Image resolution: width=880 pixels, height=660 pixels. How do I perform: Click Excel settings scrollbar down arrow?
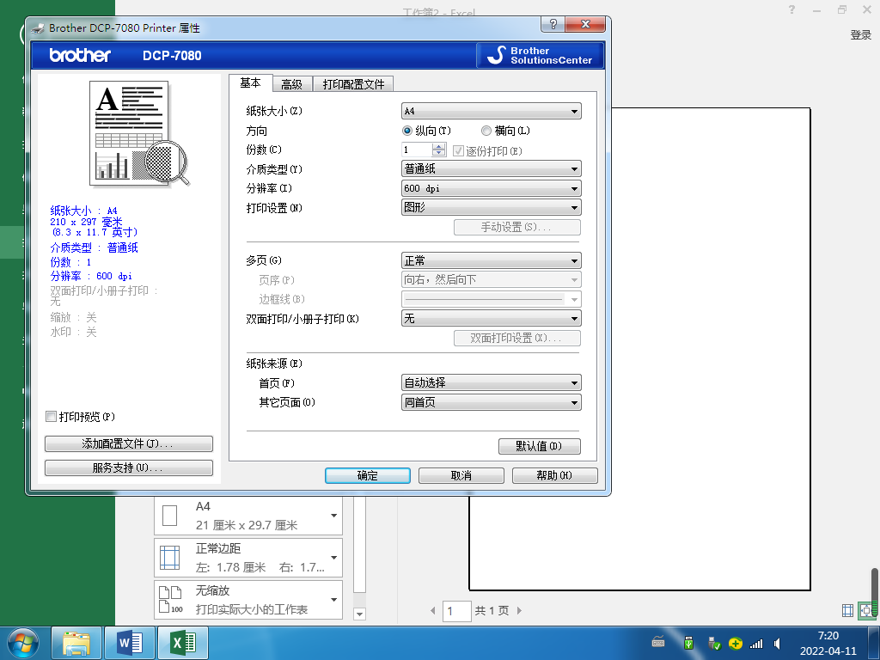(x=360, y=614)
